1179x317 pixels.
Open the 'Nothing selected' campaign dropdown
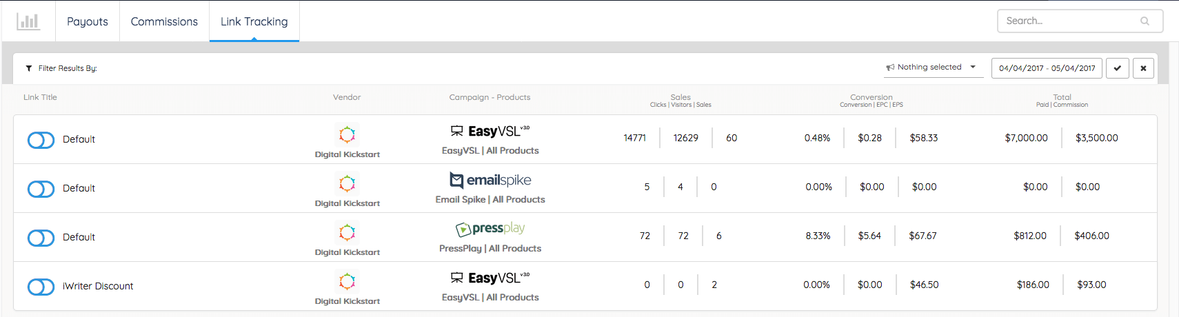[x=934, y=68]
